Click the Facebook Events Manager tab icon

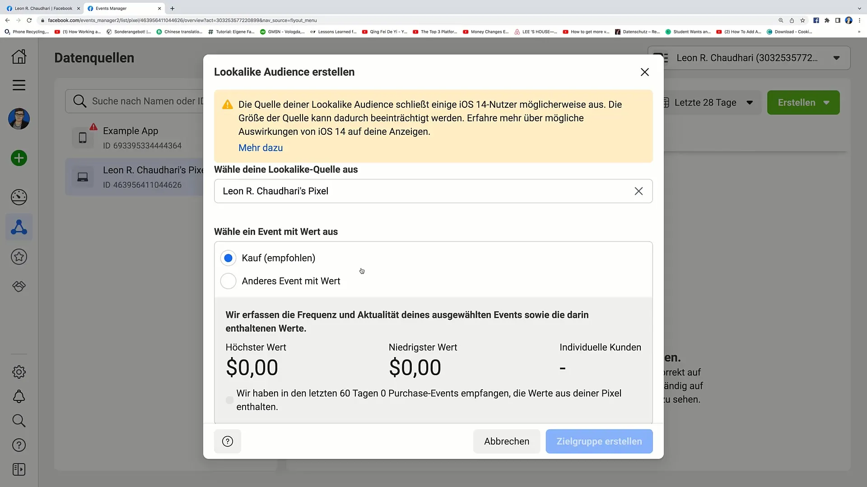[x=90, y=8]
